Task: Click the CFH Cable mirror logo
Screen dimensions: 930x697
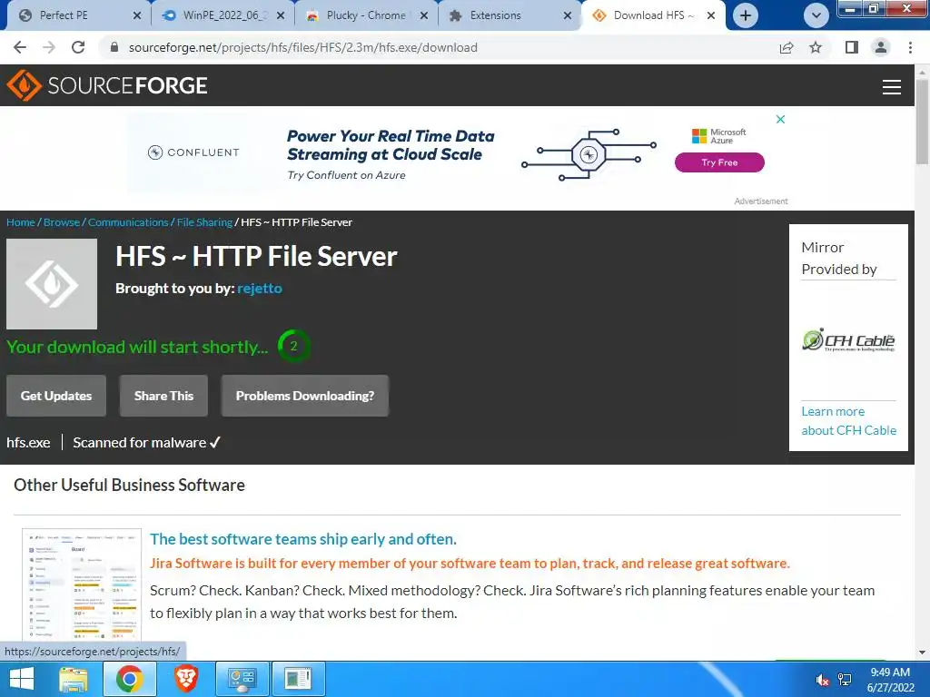Action: [x=848, y=339]
